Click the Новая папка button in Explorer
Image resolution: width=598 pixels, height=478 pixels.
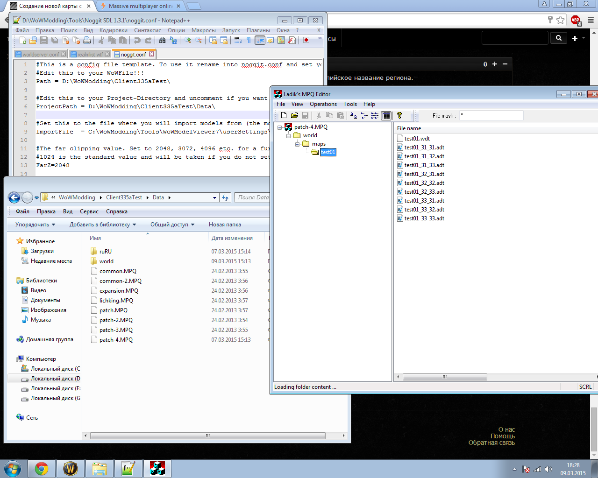(225, 225)
